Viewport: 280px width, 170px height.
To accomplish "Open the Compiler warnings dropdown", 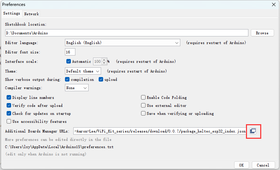I will (x=77, y=88).
